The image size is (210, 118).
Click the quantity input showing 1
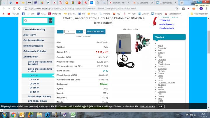click(x=70, y=32)
